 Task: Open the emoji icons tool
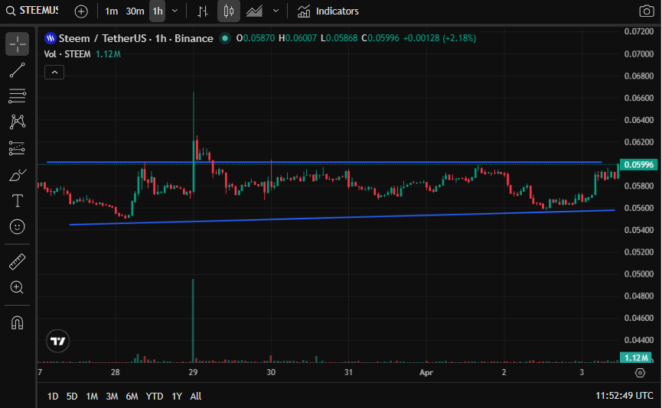tap(18, 227)
